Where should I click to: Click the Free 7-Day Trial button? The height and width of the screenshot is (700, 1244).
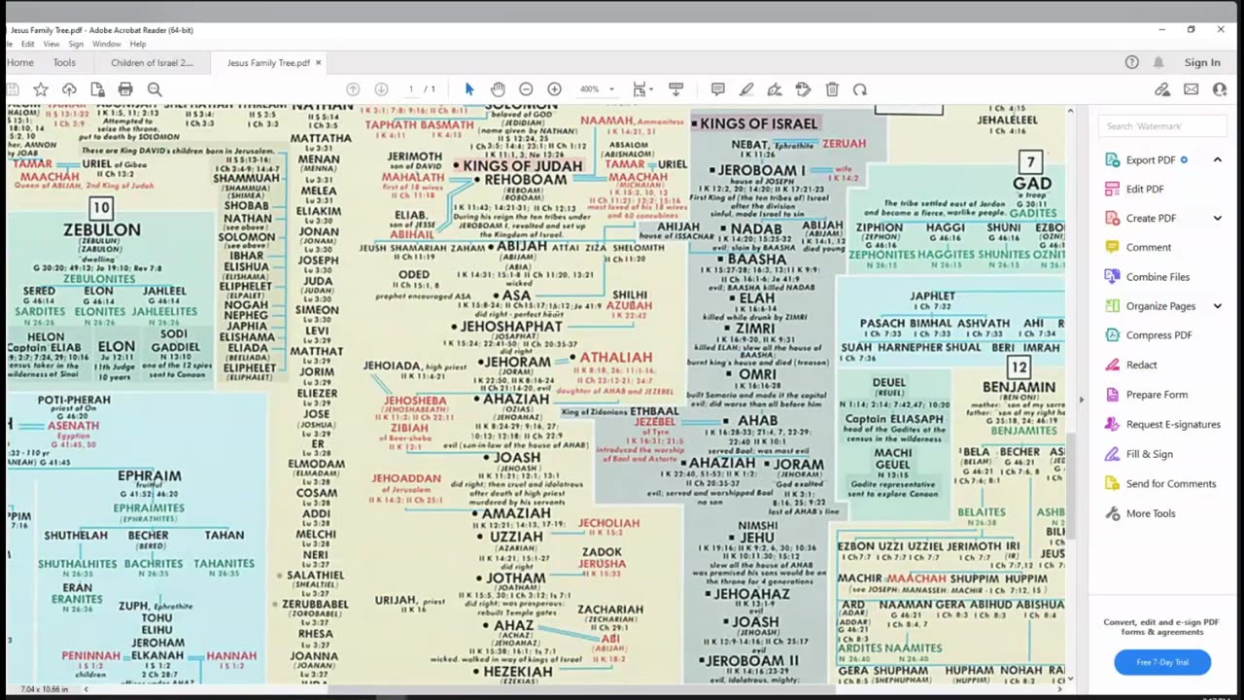coord(1162,662)
